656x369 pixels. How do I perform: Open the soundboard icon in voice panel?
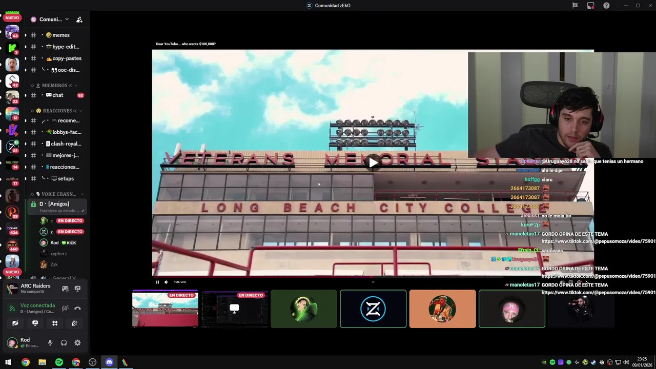pyautogui.click(x=74, y=323)
